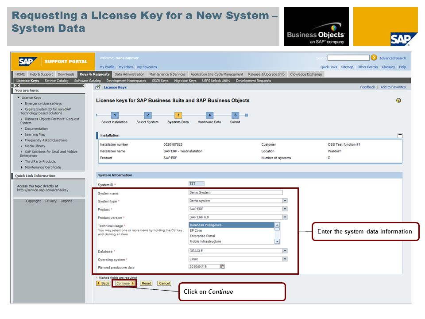Open USPS Unlock Utility submenu item
The image size is (425, 319).
coord(216,81)
